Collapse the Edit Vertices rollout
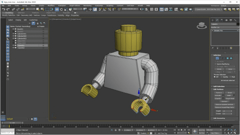The image size is (240, 135). pyautogui.click(x=218, y=89)
